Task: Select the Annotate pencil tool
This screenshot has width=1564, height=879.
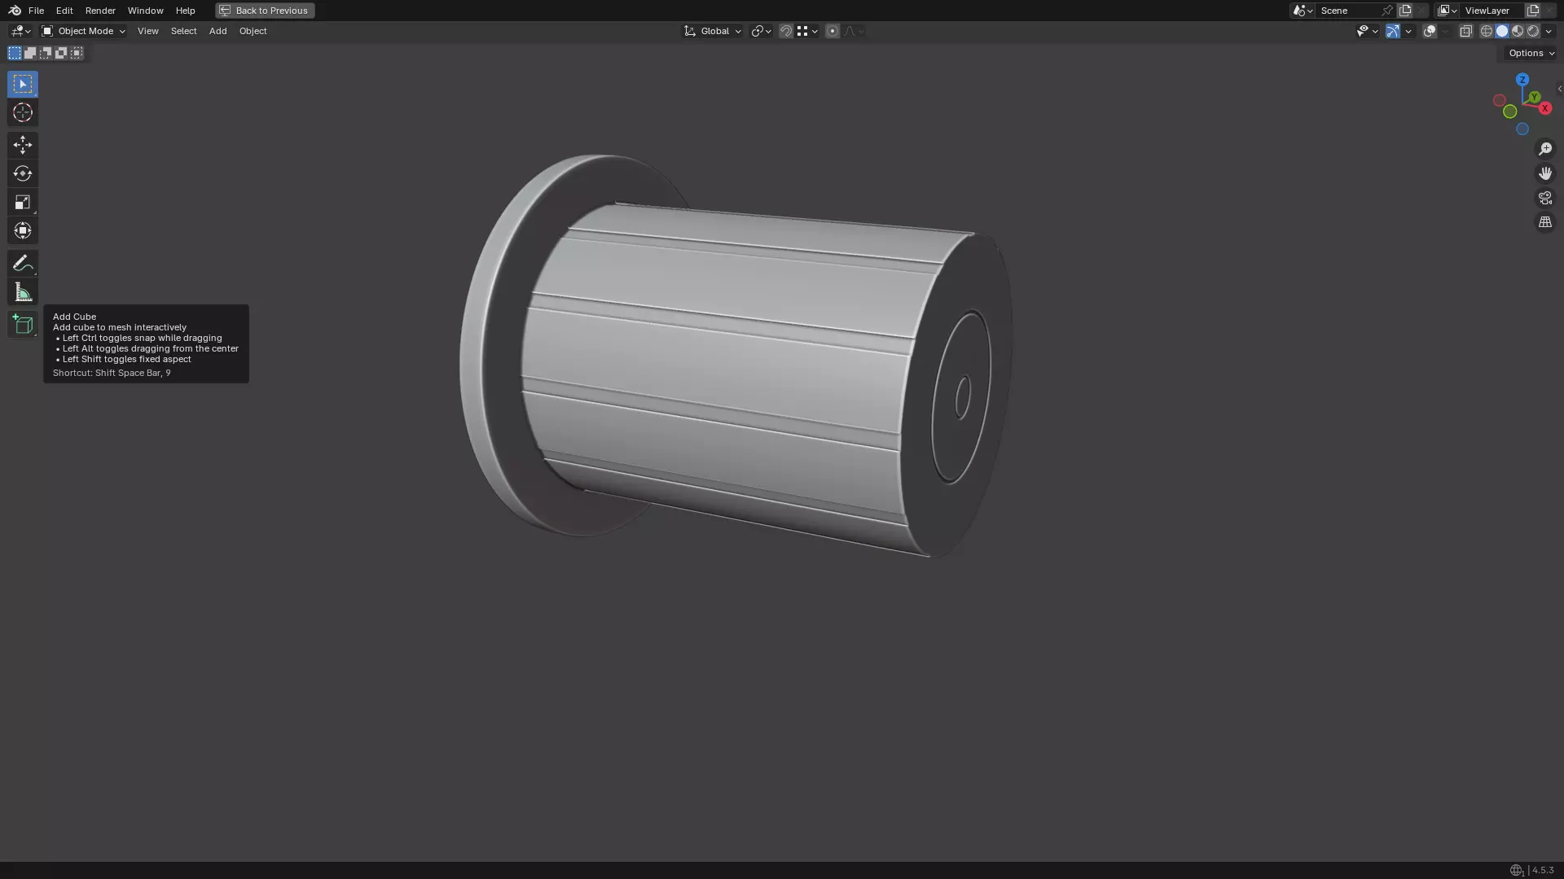Action: pos(22,264)
